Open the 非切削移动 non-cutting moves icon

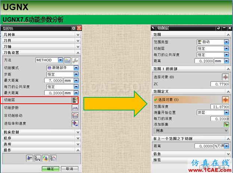[75, 116]
